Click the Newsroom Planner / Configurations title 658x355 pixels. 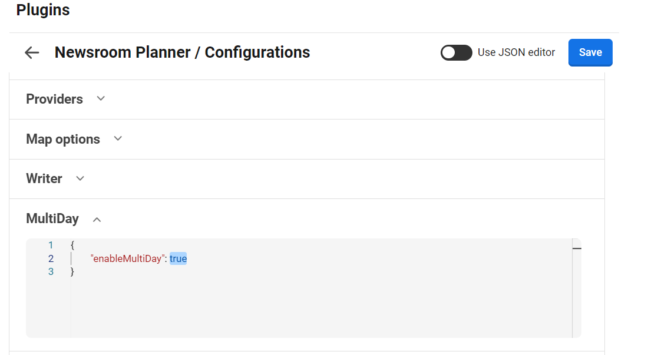click(181, 52)
